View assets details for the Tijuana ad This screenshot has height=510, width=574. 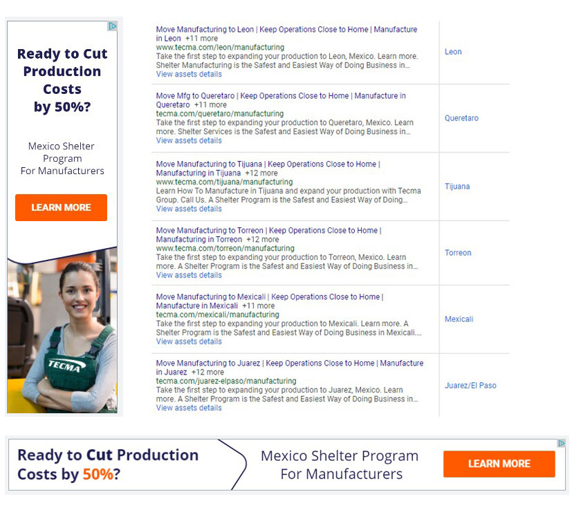click(x=189, y=209)
